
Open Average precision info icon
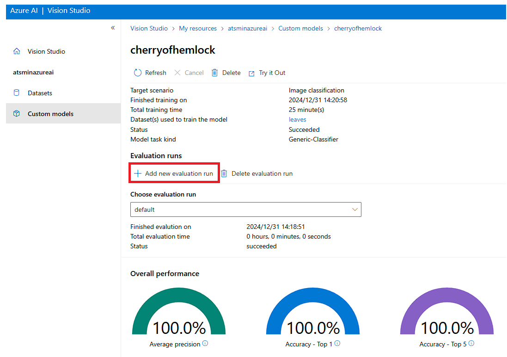pos(205,344)
